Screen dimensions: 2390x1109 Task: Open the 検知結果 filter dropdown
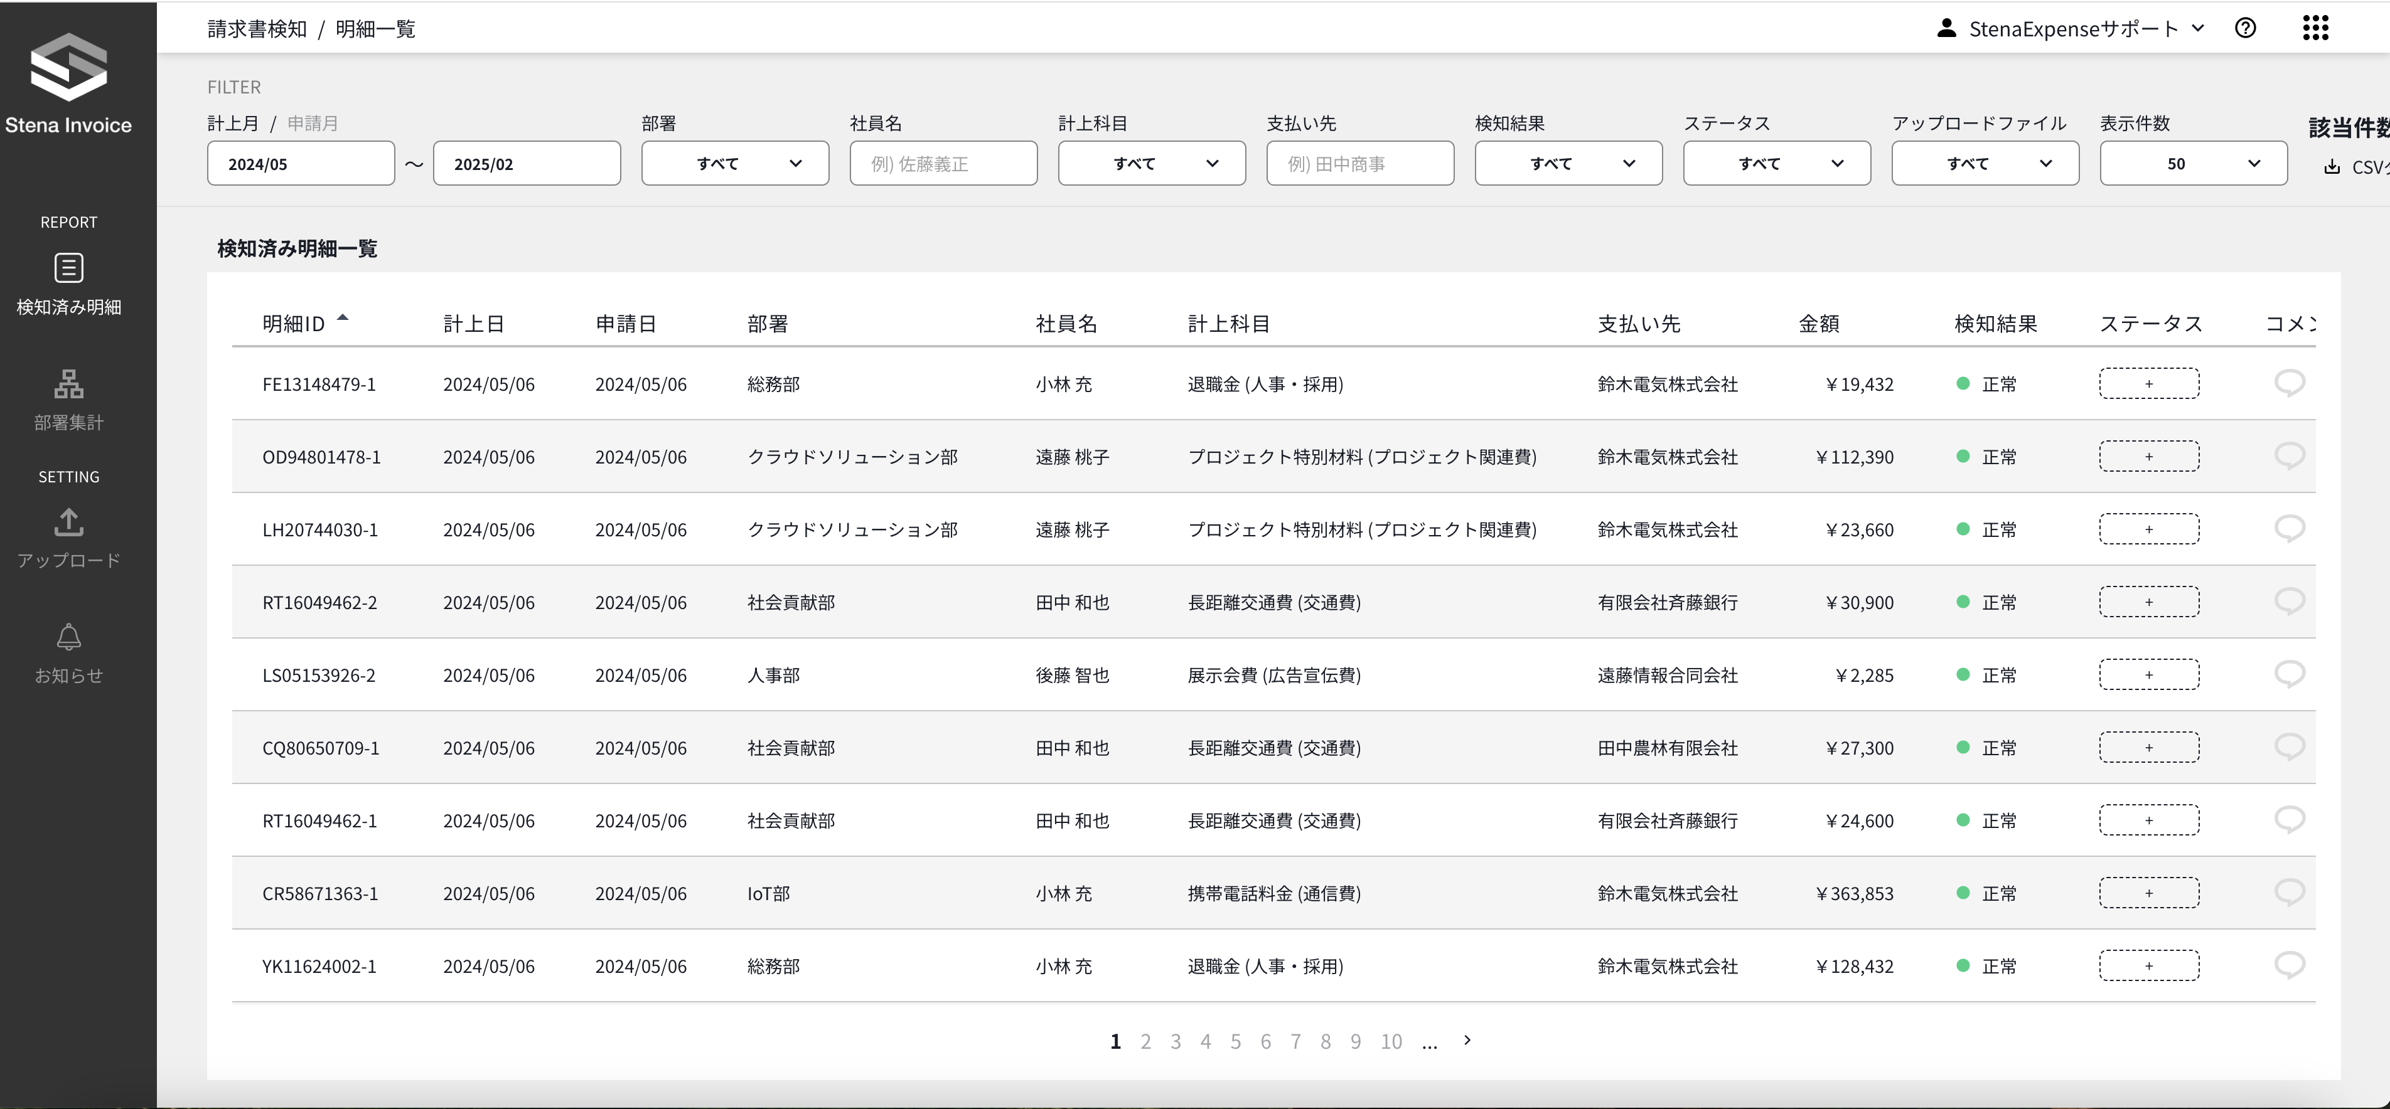[x=1568, y=163]
